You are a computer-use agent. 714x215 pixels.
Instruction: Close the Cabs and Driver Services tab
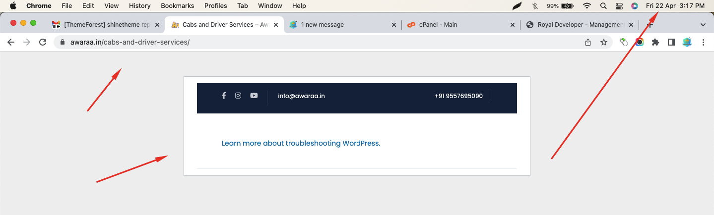click(275, 25)
